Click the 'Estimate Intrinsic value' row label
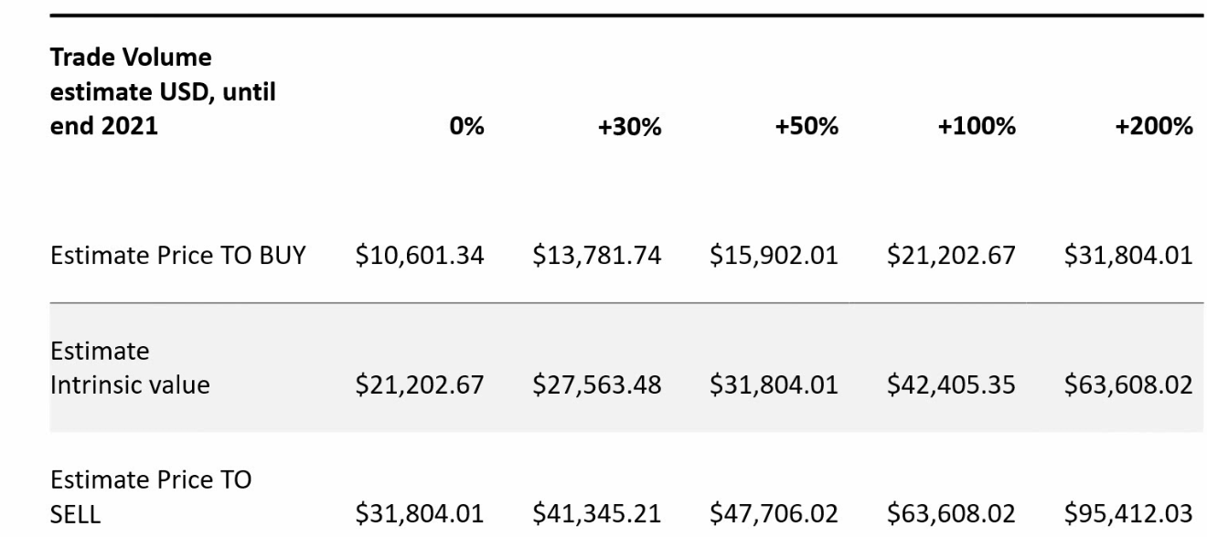Image resolution: width=1207 pixels, height=537 pixels. tap(130, 368)
